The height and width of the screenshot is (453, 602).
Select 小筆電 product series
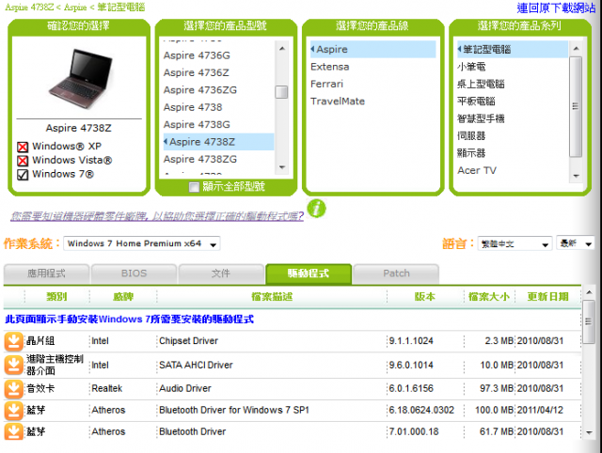[471, 67]
